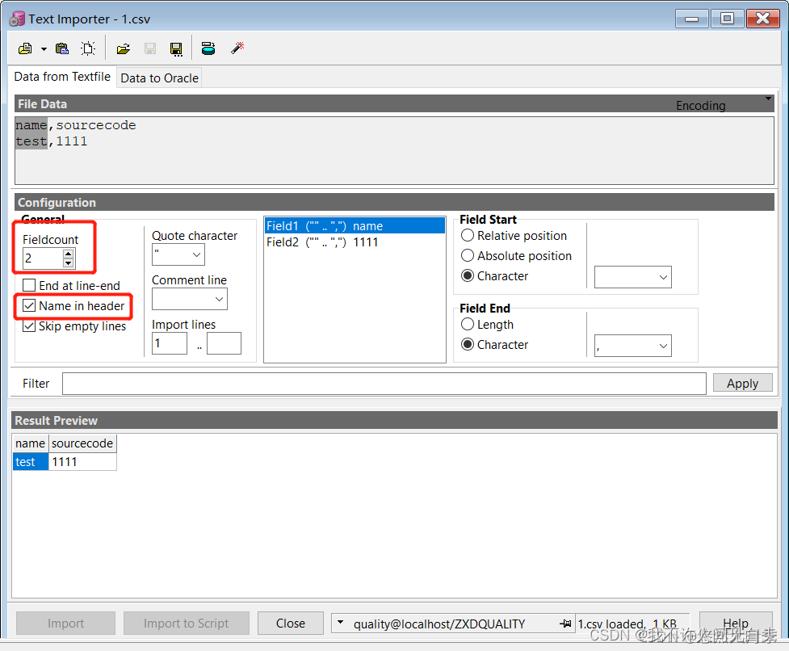Image resolution: width=789 pixels, height=651 pixels.
Task: Click the pin icon next to connection
Action: click(x=565, y=624)
